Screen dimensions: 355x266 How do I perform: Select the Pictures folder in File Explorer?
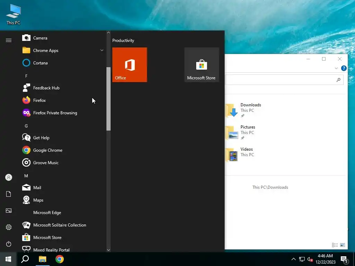[241, 132]
